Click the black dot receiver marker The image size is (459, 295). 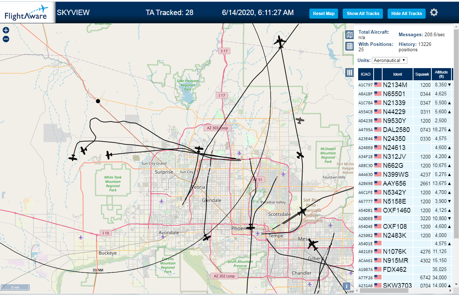click(98, 101)
